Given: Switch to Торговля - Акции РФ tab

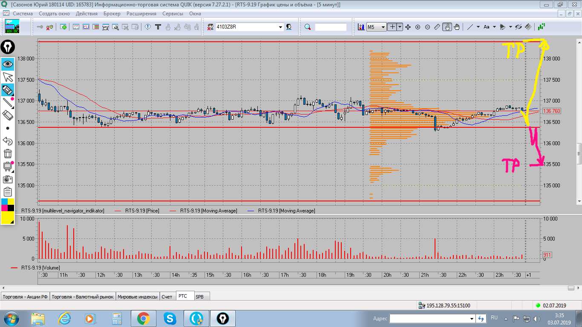Looking at the screenshot, I should click(x=26, y=296).
